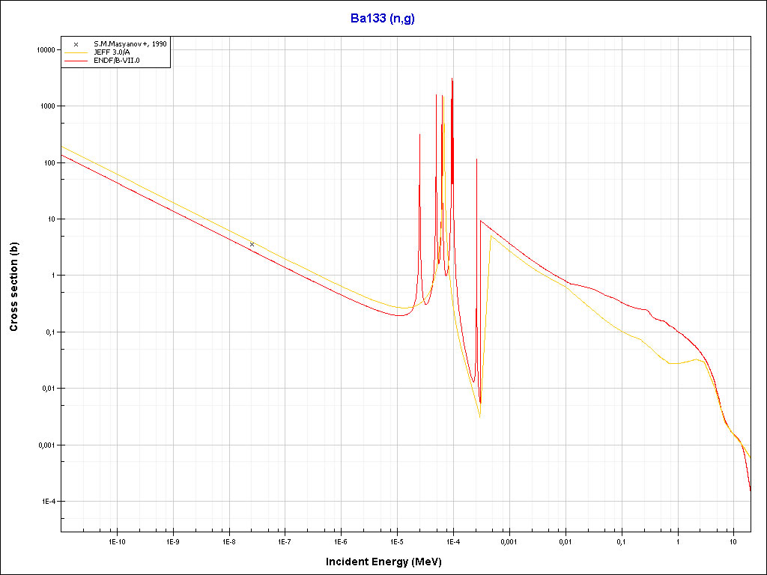
Task: Click the tallest red resonance peak tip
Action: (x=452, y=79)
